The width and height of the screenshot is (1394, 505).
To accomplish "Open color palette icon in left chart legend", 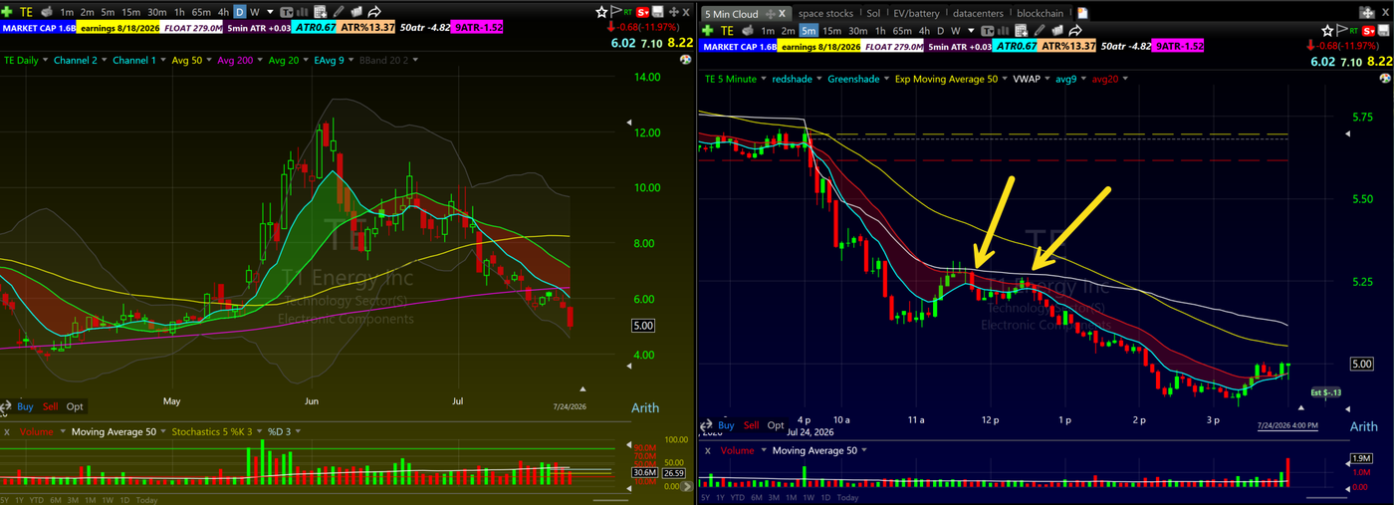I will [x=685, y=60].
